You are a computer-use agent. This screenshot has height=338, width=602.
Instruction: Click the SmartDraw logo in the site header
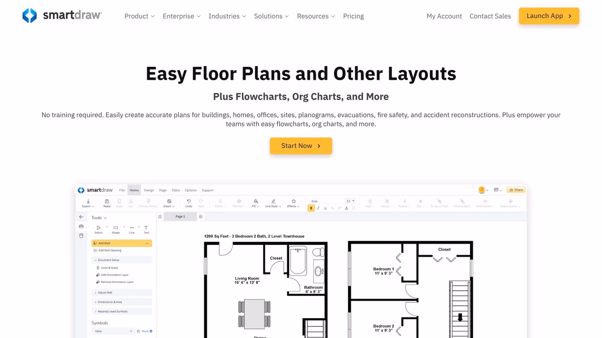tap(62, 16)
